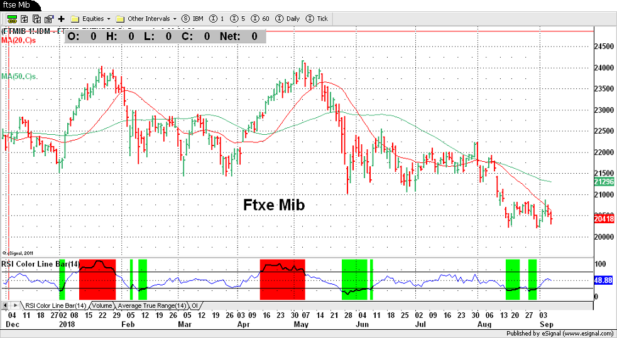Click the double-page refresh toolbar icon
Viewport: 617px width, 338px height.
(x=36, y=18)
